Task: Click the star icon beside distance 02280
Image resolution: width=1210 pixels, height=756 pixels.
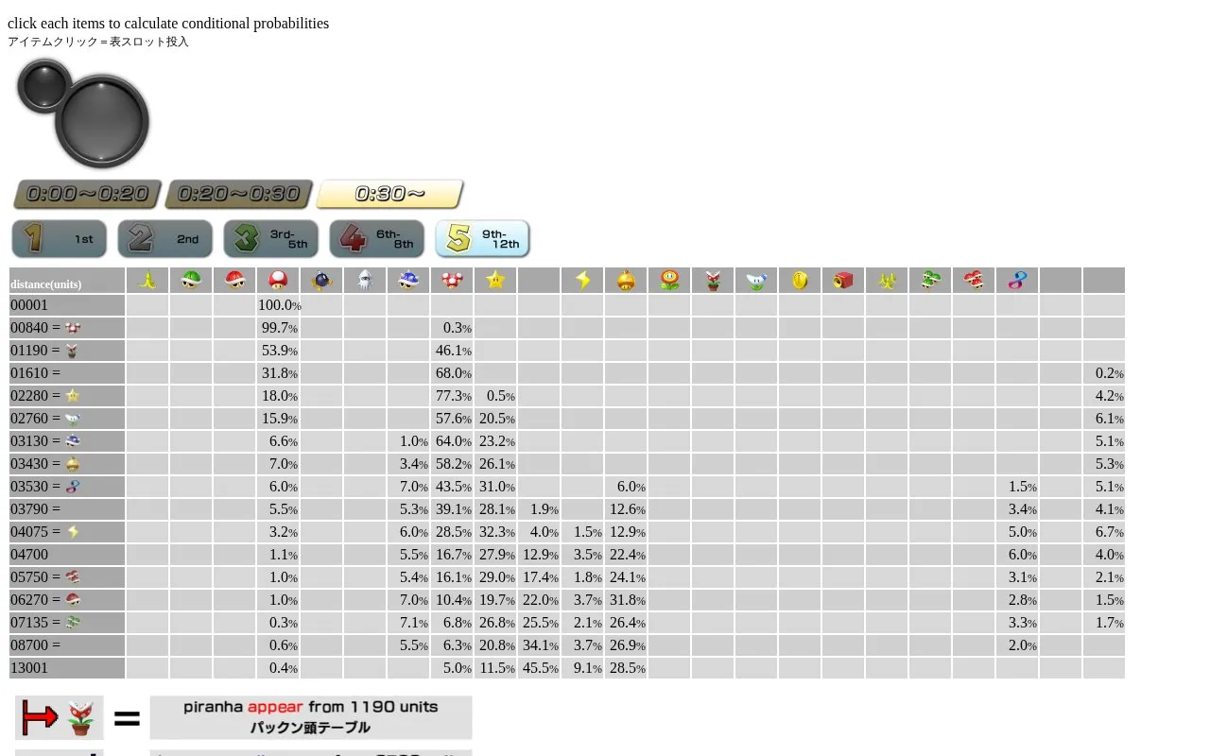Action: [73, 396]
